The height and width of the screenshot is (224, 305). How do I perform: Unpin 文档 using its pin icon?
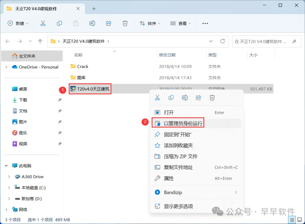[x=60, y=111]
